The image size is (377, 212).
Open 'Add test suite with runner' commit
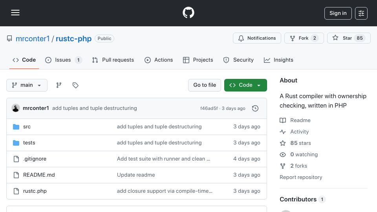tap(163, 159)
